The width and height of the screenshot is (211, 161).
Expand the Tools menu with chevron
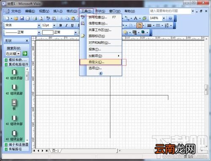100,73
